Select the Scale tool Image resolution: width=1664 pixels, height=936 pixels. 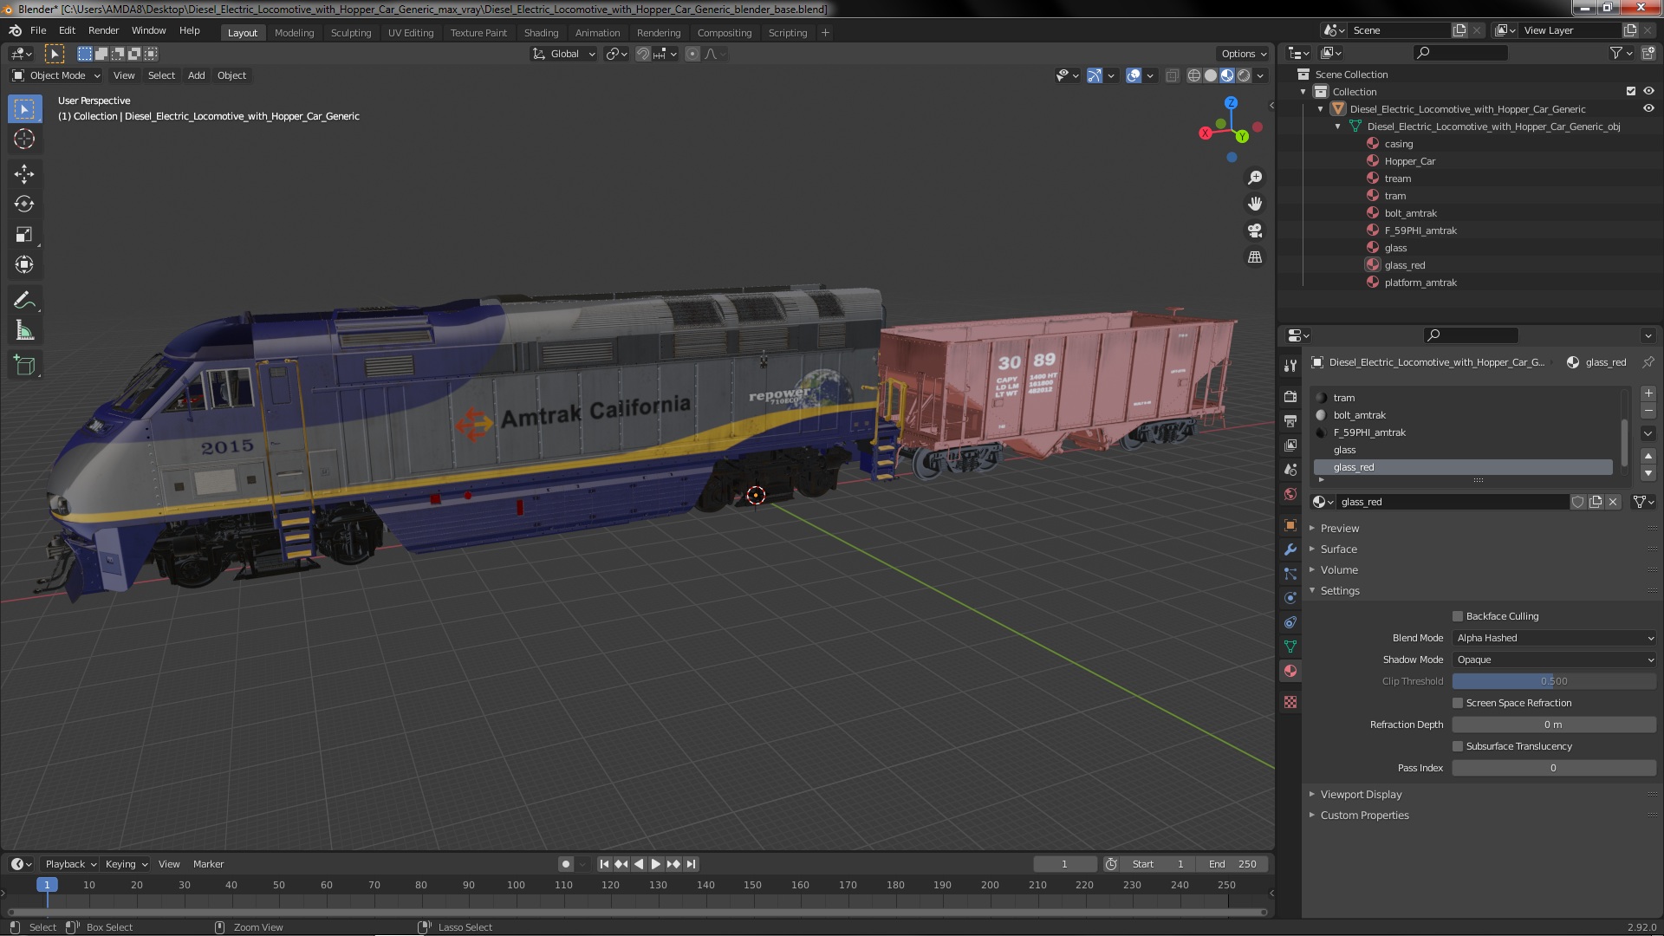coord(24,234)
